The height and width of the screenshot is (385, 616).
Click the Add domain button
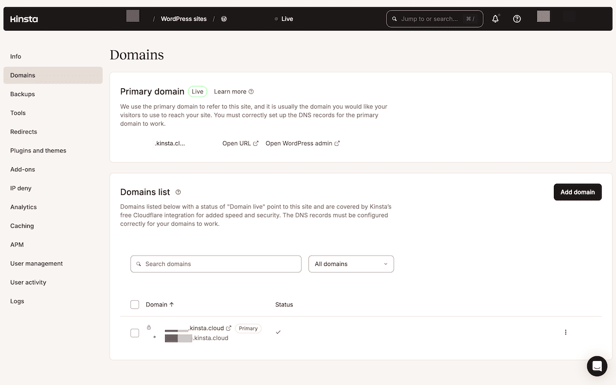577,191
